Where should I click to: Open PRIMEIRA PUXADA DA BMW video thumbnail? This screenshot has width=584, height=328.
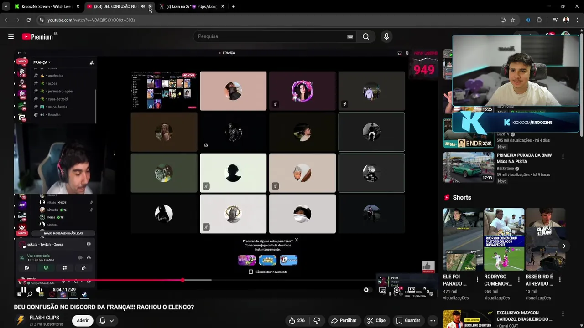point(469,167)
